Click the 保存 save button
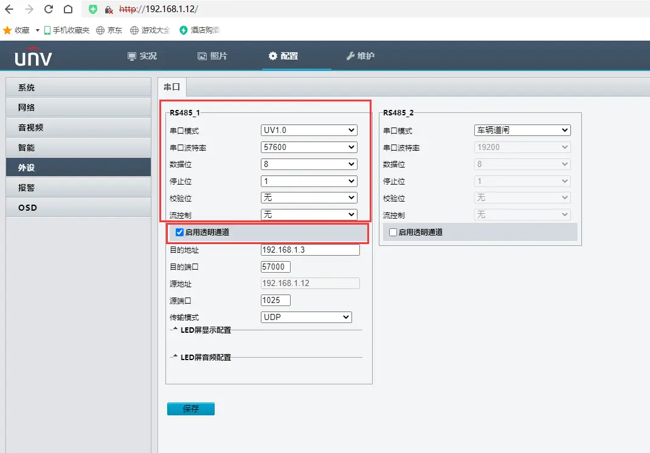The width and height of the screenshot is (650, 453). tap(190, 409)
